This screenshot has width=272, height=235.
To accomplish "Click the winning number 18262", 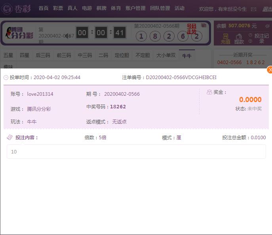I will (x=118, y=107).
